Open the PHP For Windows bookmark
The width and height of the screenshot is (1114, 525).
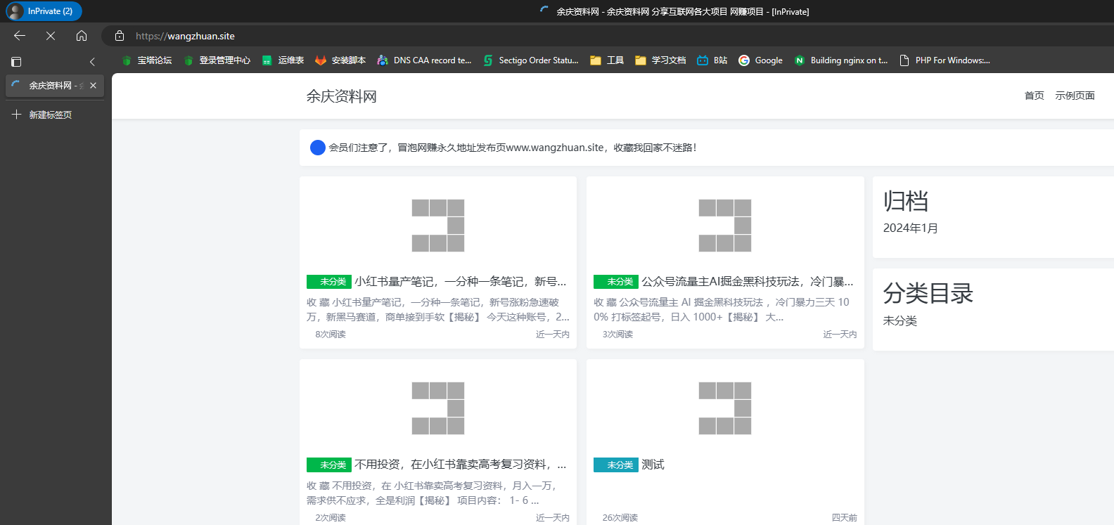pyautogui.click(x=945, y=60)
